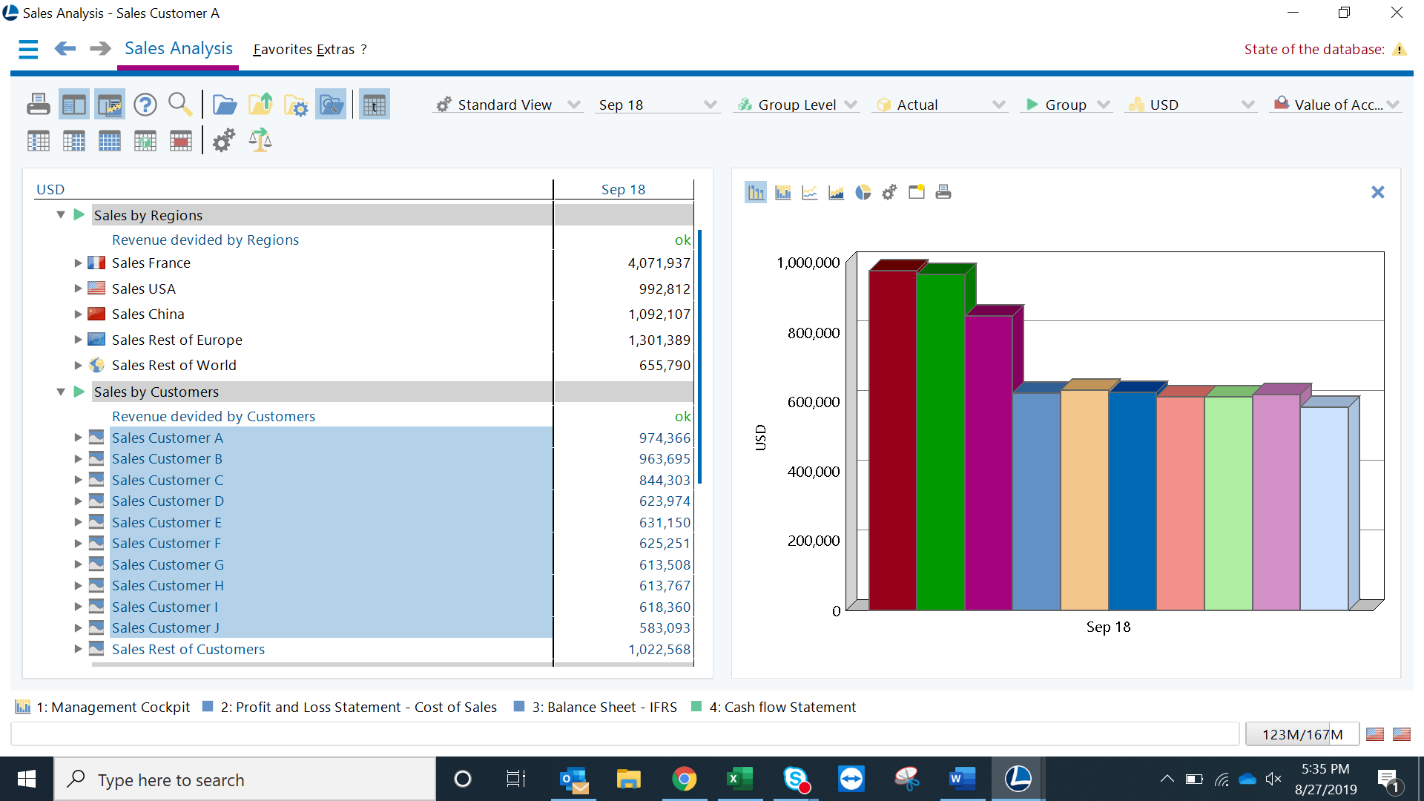1424x801 pixels.
Task: Click the scales balance icon in the toolbar
Action: (260, 140)
